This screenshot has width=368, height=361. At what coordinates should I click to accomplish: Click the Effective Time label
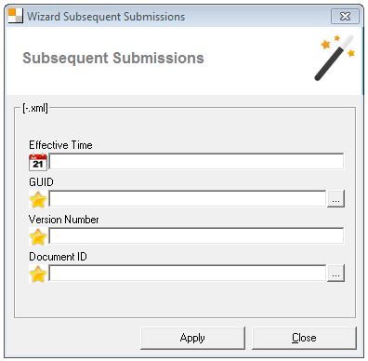coord(60,145)
